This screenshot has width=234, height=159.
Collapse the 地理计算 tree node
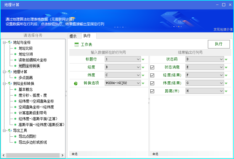(4, 72)
